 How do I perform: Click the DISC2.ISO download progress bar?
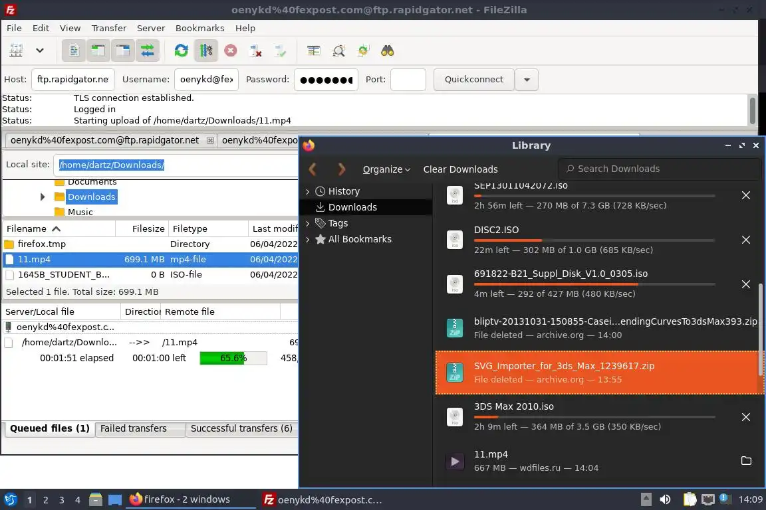(x=594, y=240)
